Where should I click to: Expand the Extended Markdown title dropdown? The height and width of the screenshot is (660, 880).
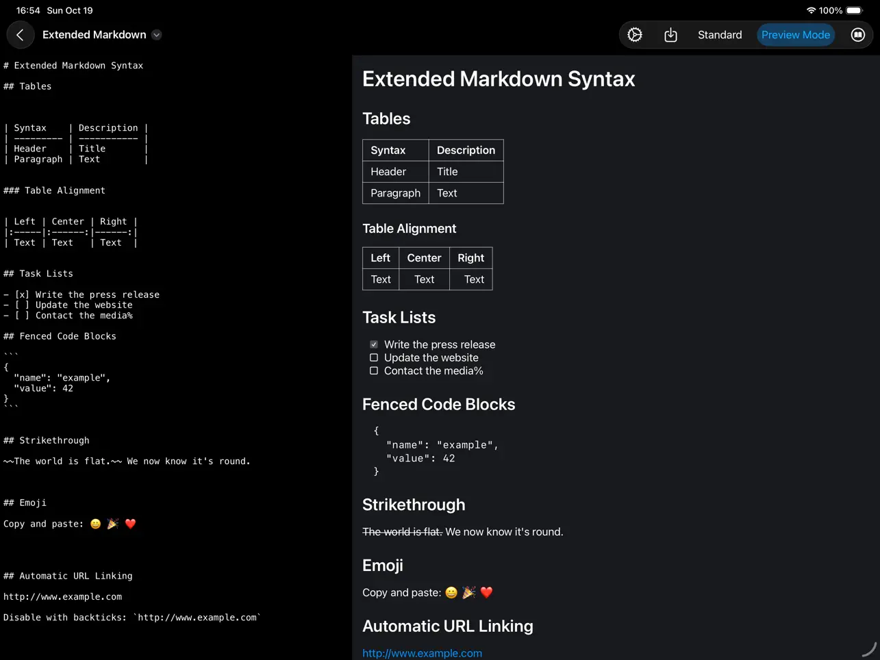pyautogui.click(x=157, y=35)
